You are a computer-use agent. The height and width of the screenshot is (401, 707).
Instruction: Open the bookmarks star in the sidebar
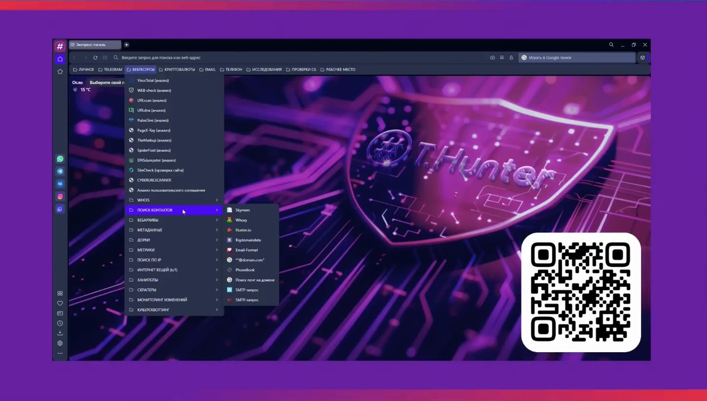tap(60, 71)
